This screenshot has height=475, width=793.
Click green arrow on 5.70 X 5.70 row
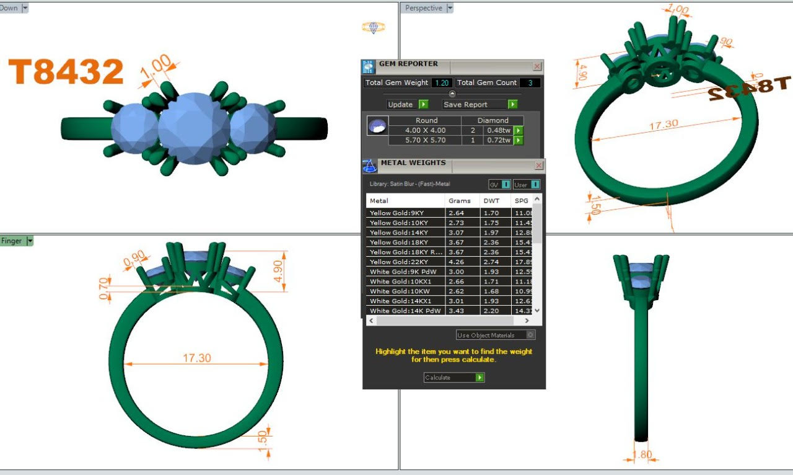(x=519, y=140)
